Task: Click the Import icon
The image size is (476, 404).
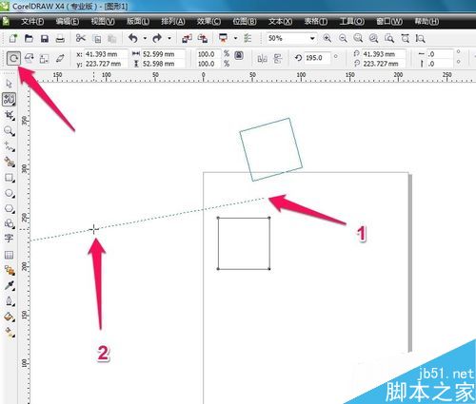Action: pyautogui.click(x=187, y=38)
